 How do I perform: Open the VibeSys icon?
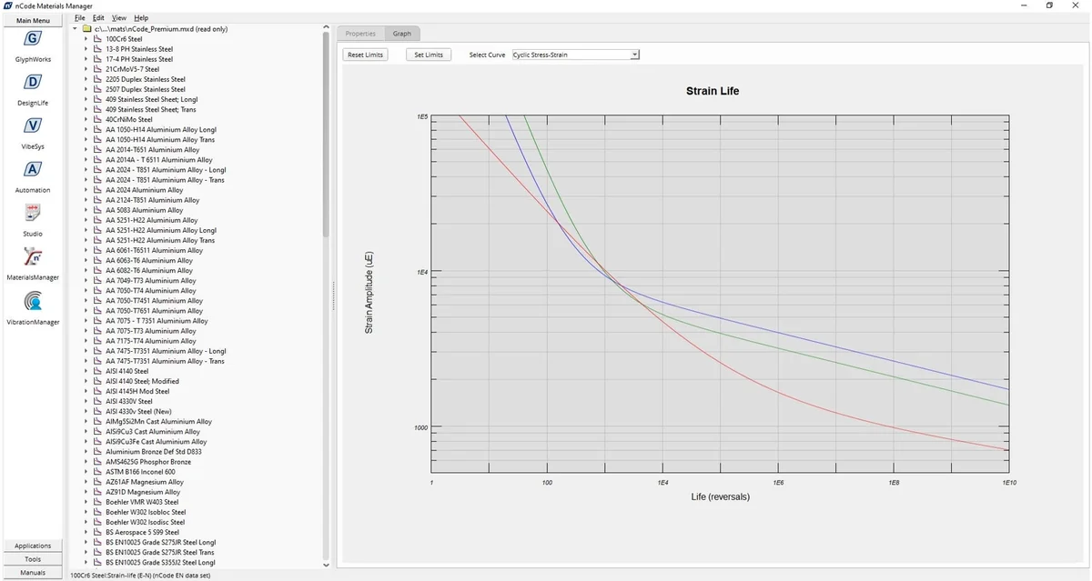coord(33,125)
